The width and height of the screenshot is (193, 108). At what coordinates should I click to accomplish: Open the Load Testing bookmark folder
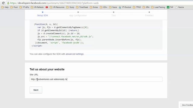[158, 7]
